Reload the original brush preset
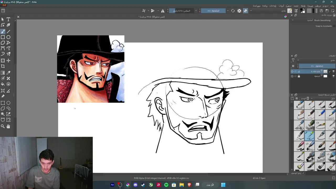The height and width of the screenshot is (189, 336). click(233, 11)
